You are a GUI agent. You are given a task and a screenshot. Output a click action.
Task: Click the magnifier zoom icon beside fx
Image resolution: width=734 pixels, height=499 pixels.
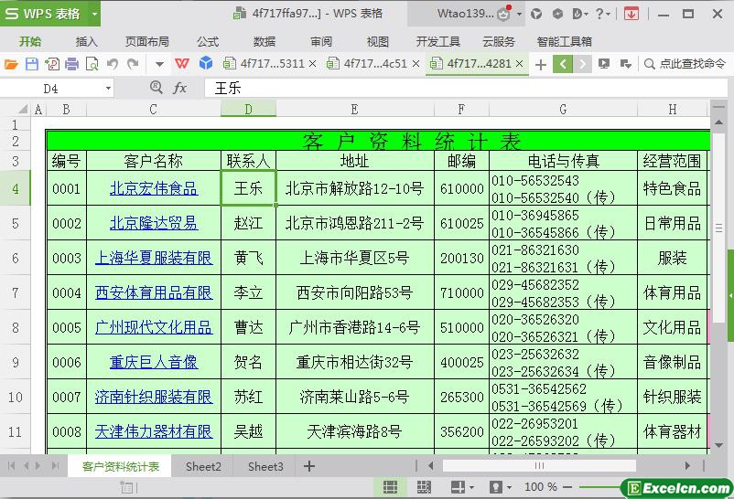157,88
